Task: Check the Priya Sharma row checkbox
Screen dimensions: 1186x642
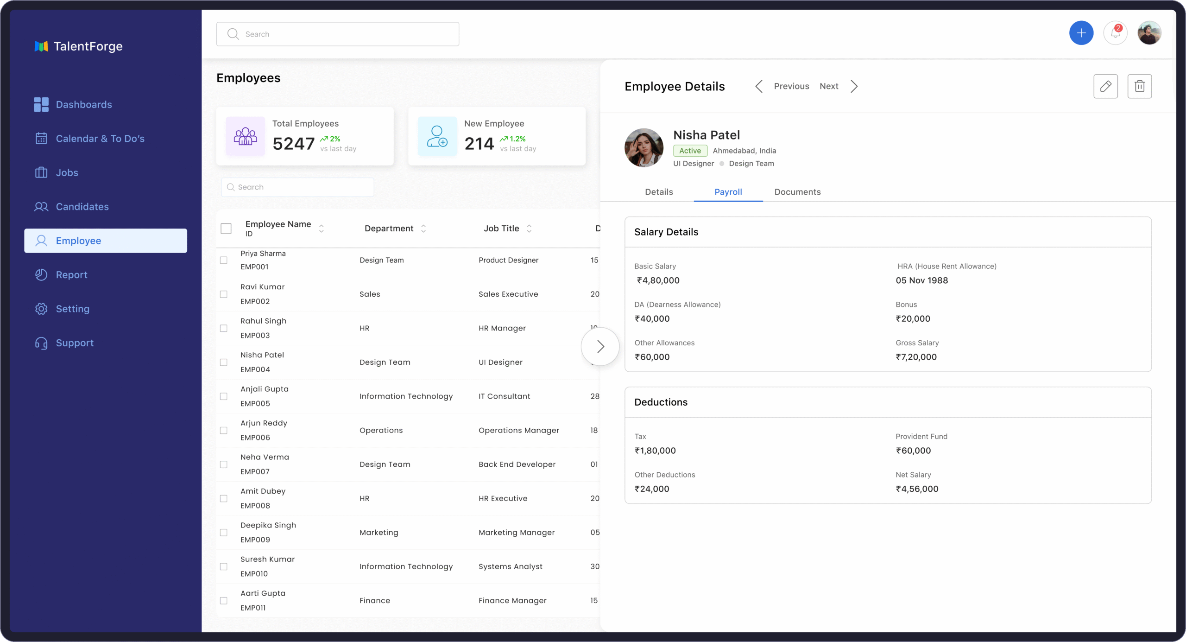Action: coord(224,261)
